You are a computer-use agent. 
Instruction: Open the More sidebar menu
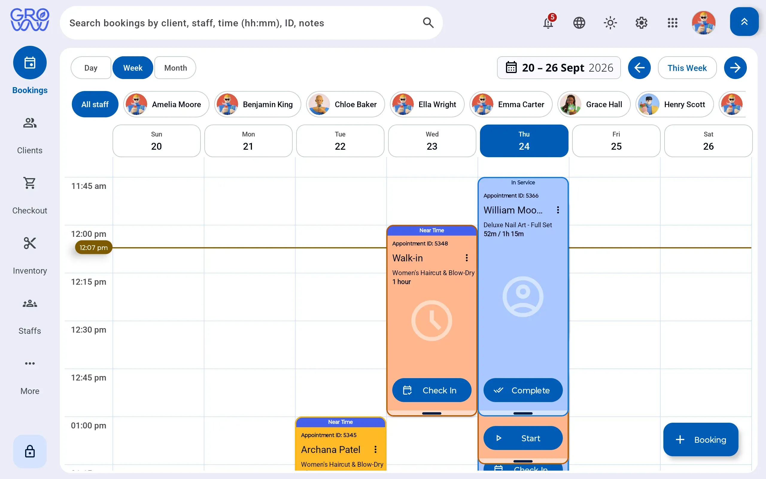point(30,376)
